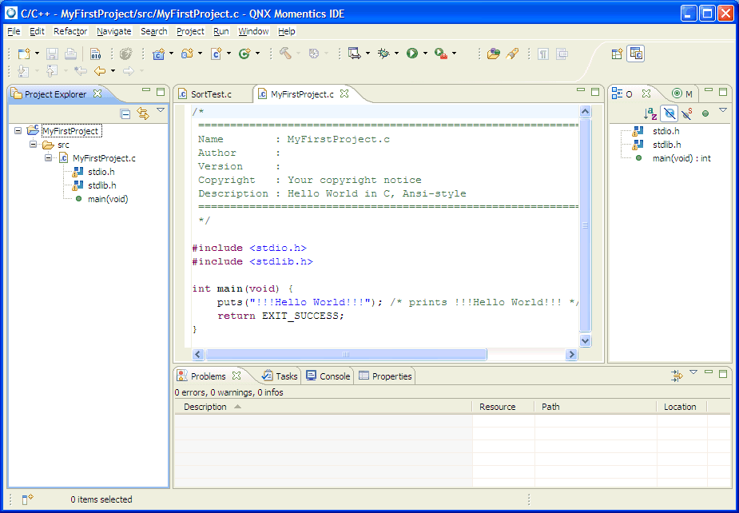This screenshot has width=739, height=513.
Task: Collapse the src folder in Project Explorer
Action: tap(32, 145)
